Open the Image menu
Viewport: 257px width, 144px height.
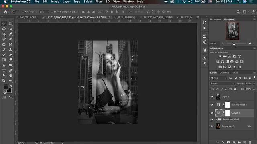[55, 2]
